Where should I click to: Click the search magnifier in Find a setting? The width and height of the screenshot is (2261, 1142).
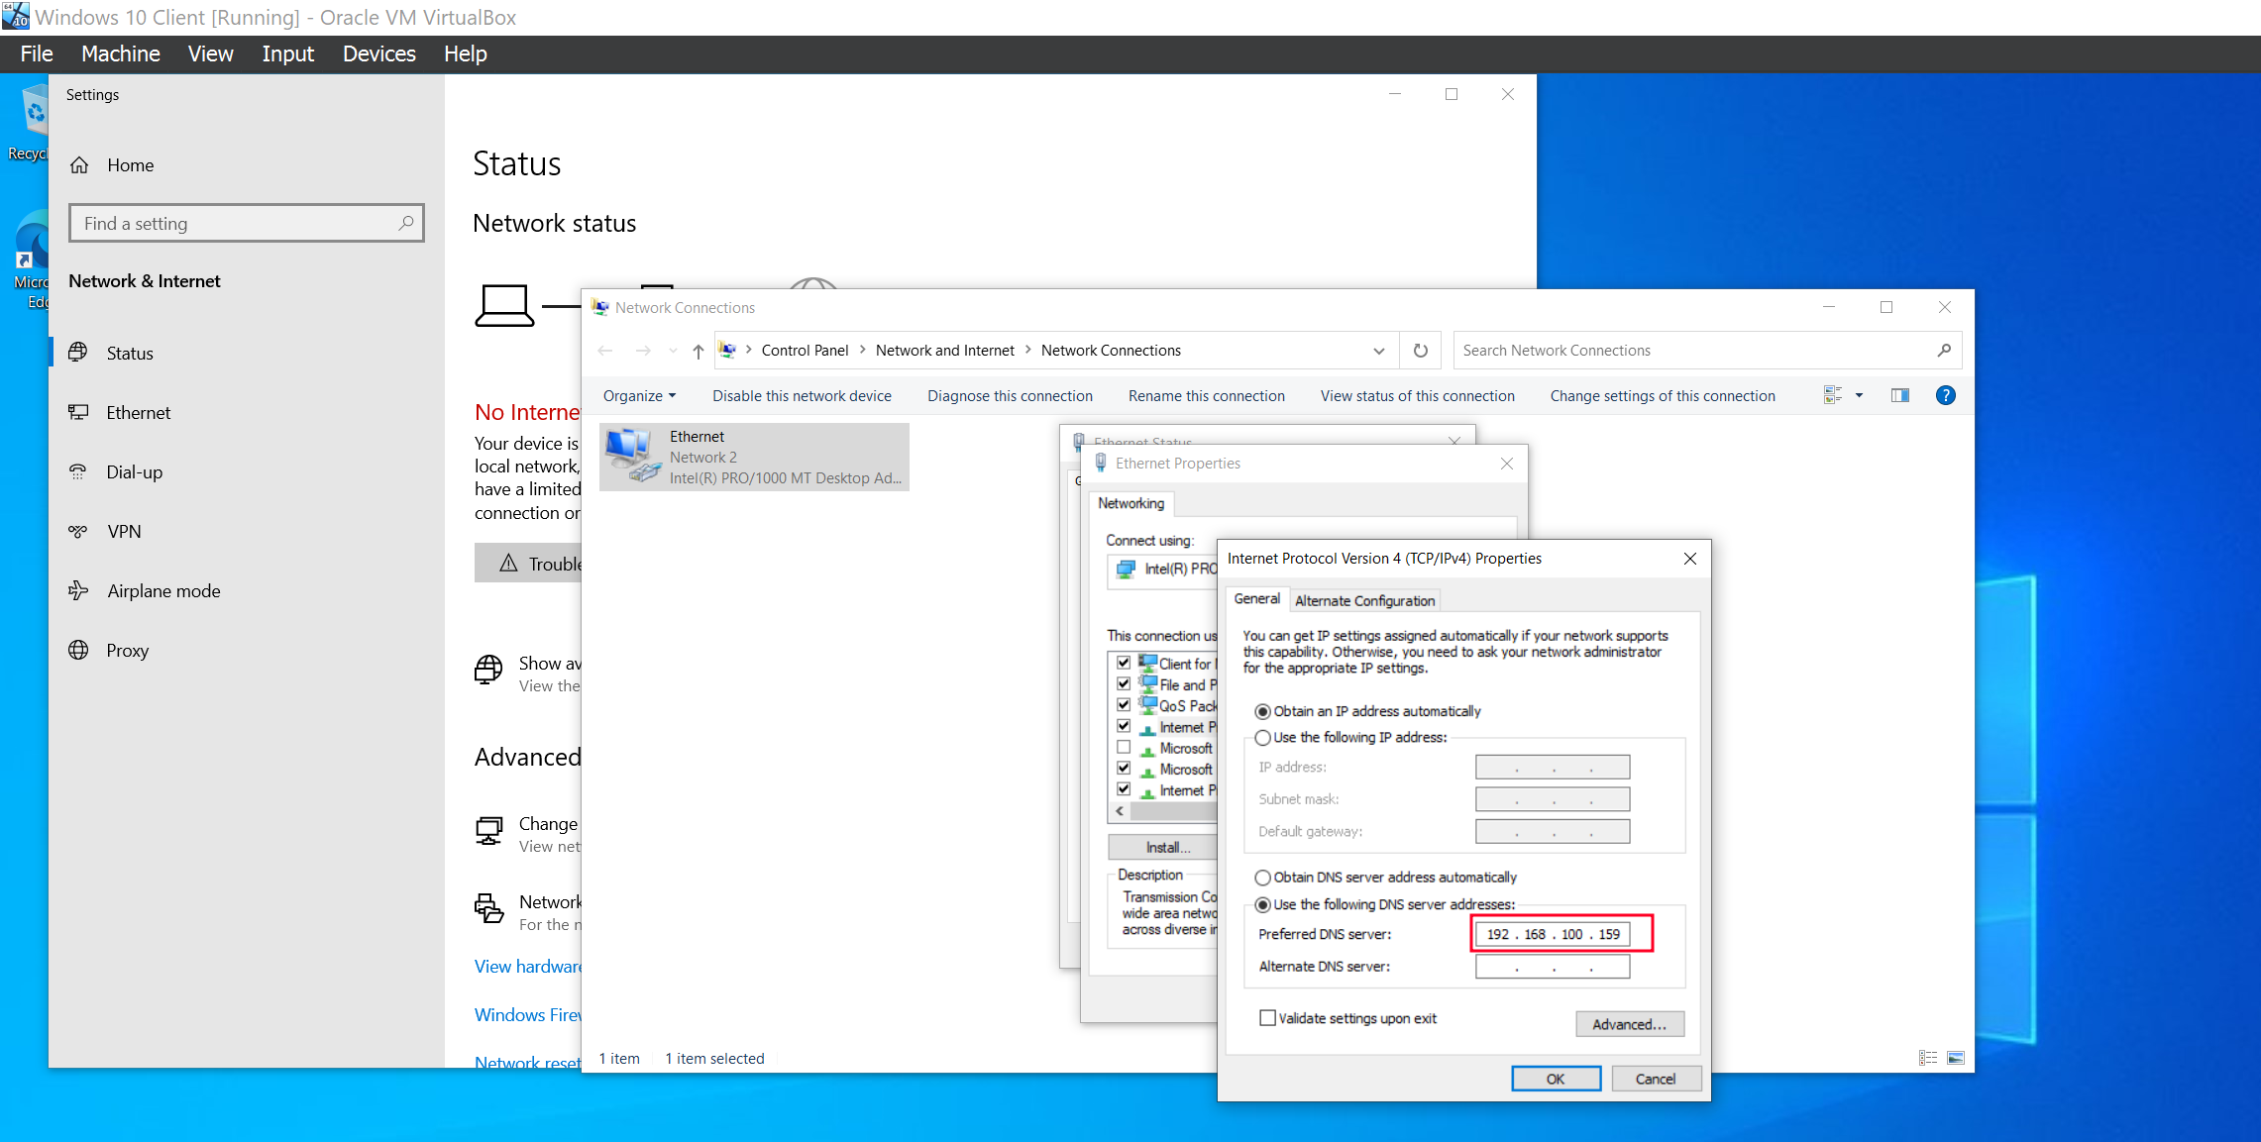405,223
